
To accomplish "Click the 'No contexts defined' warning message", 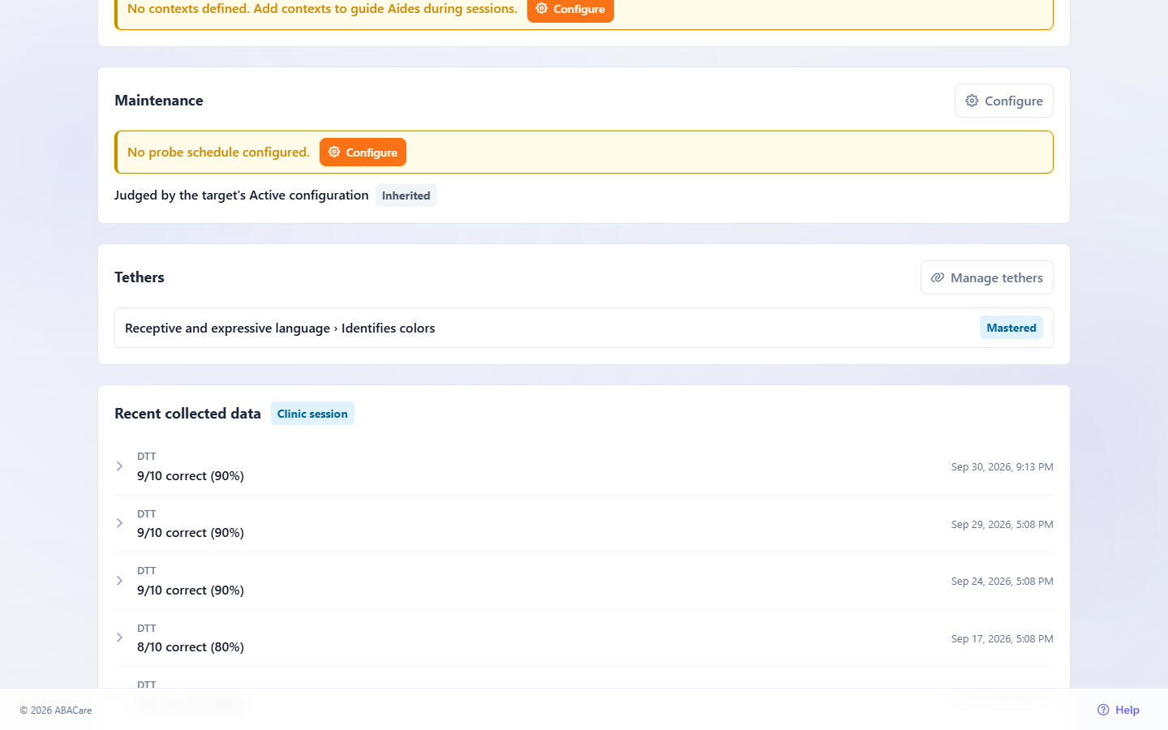I will click(x=322, y=9).
